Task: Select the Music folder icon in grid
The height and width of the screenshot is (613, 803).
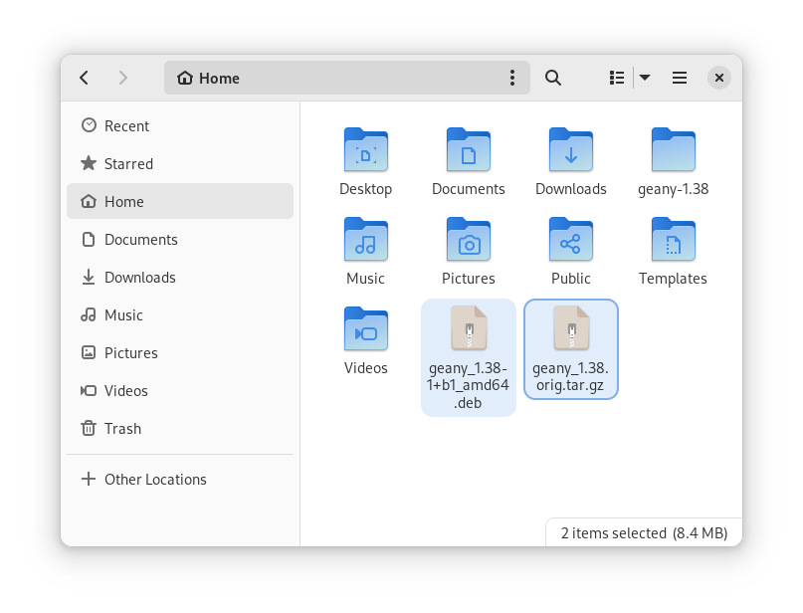Action: tap(366, 239)
